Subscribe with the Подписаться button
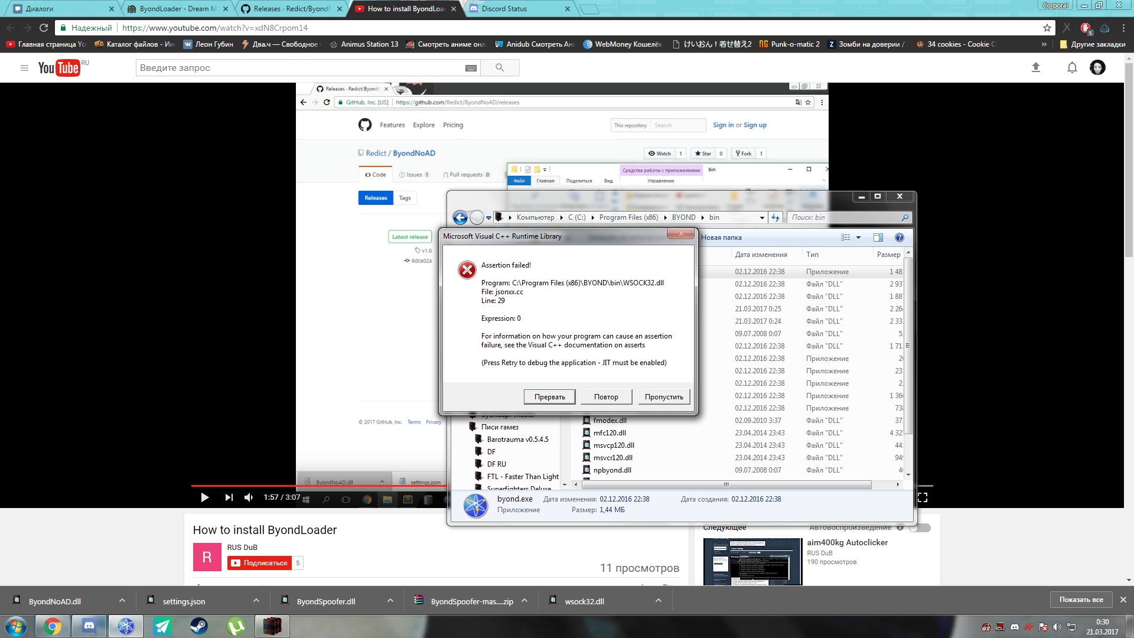This screenshot has width=1134, height=638. point(260,563)
